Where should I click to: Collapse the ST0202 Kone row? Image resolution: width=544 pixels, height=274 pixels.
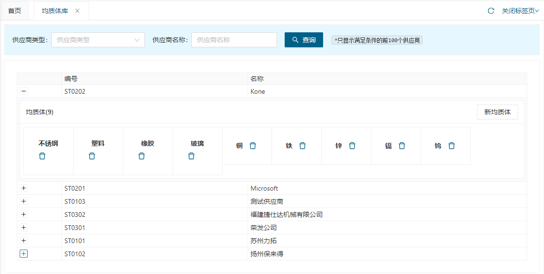click(x=24, y=91)
